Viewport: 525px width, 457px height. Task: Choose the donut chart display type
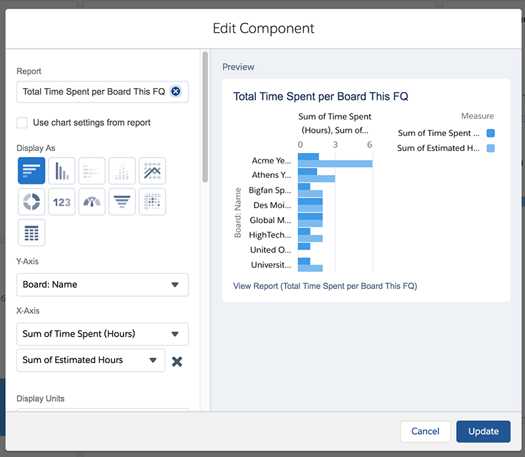pos(31,202)
